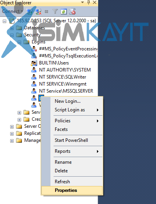The height and width of the screenshot is (204, 156).
Task: Choose Delete from the context menu
Action: click(72, 171)
